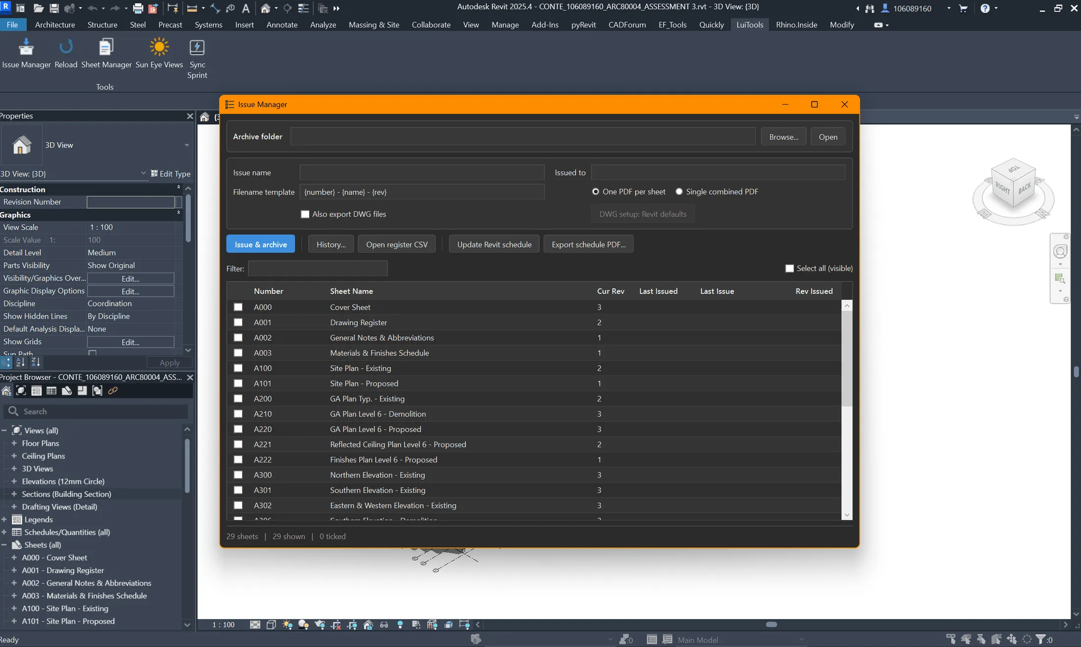Sort properties A to Z
This screenshot has height=647, width=1081.
(x=21, y=362)
